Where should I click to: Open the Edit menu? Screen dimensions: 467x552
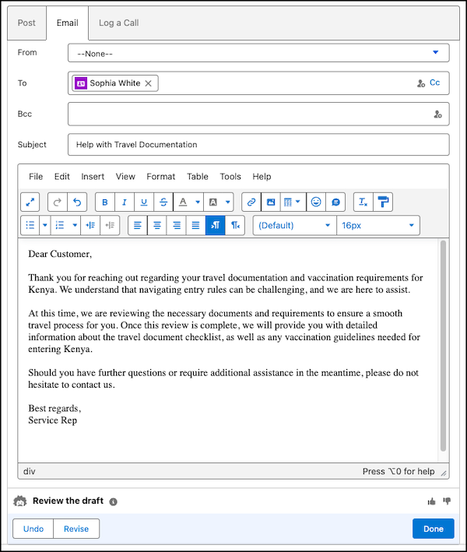click(x=62, y=177)
